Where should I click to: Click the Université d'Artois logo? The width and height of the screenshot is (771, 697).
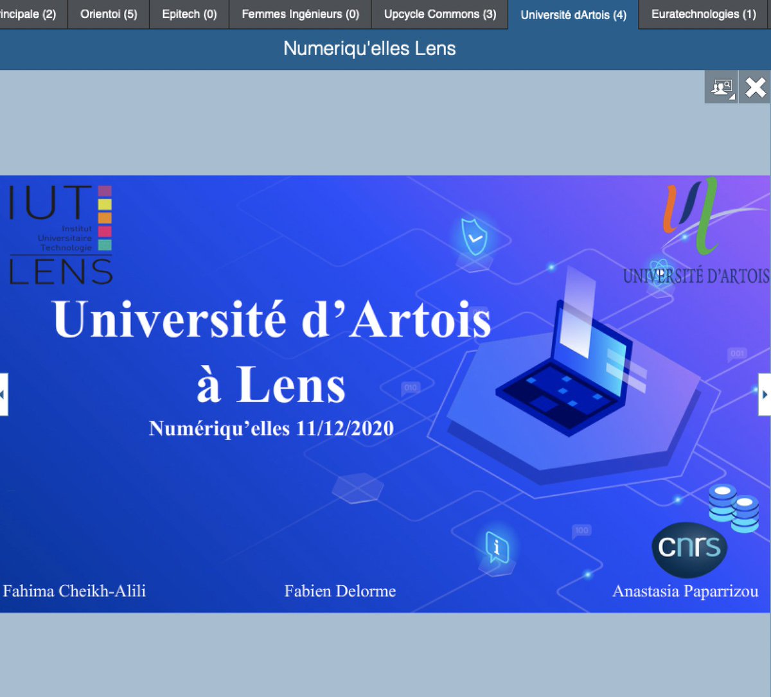pyautogui.click(x=697, y=231)
